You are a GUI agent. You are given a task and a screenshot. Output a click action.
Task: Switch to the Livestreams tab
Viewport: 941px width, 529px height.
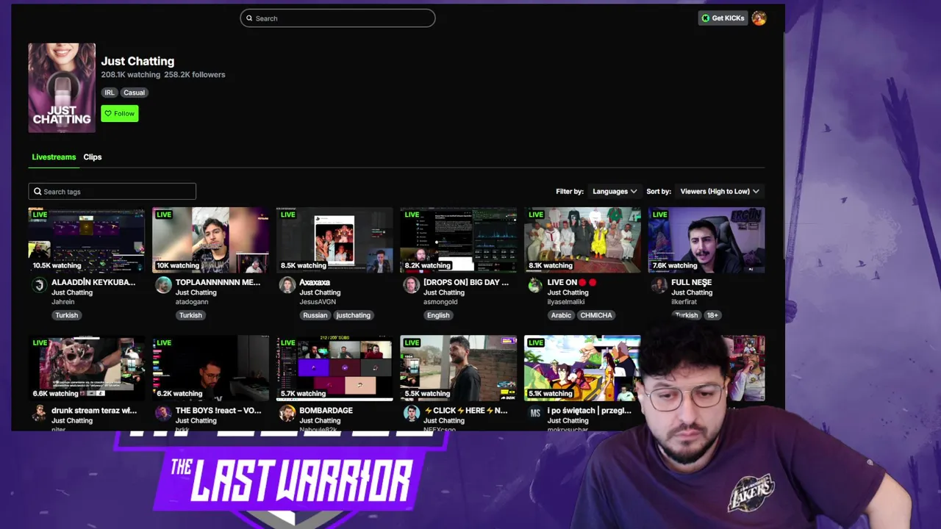tap(54, 157)
